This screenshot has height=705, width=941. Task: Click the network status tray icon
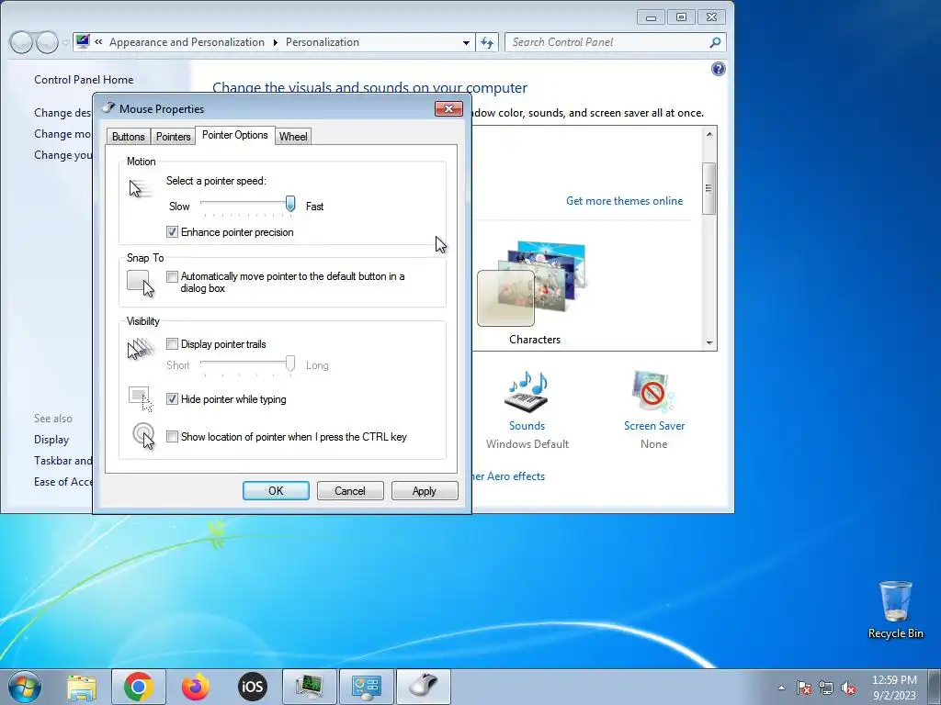point(826,688)
